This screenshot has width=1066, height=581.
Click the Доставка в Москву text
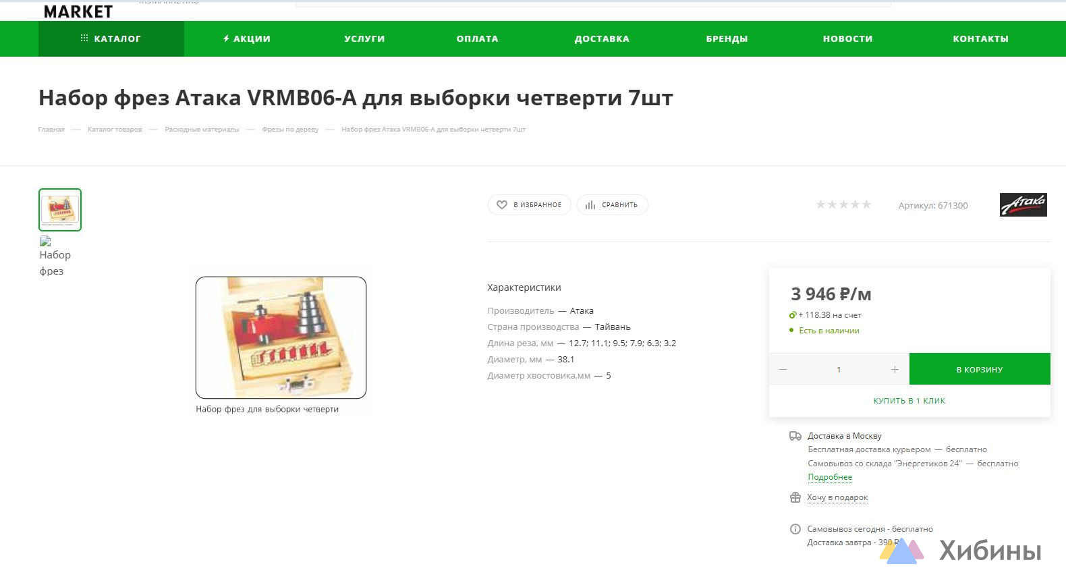click(845, 436)
